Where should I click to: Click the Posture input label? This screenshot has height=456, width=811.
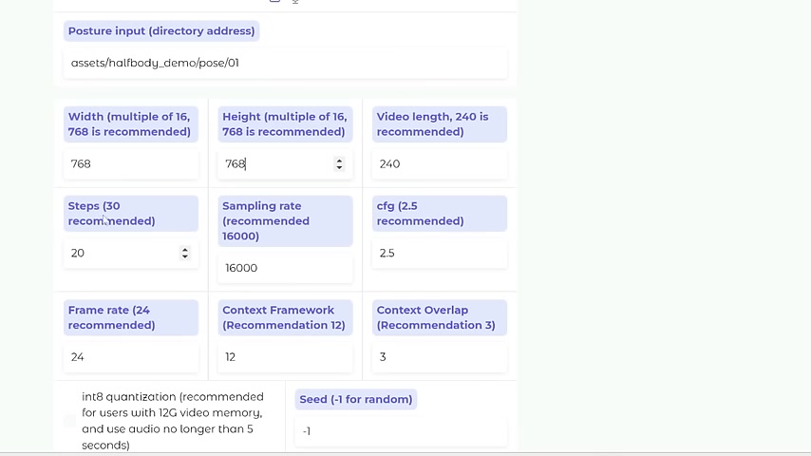(x=161, y=31)
